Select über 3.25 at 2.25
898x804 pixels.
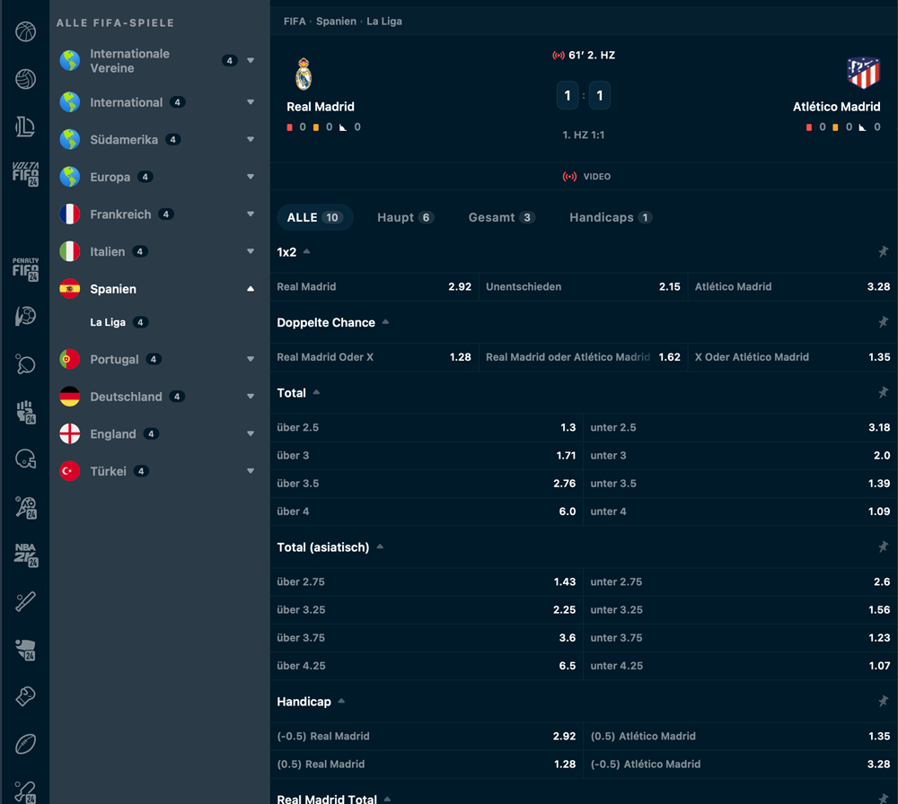pos(427,610)
